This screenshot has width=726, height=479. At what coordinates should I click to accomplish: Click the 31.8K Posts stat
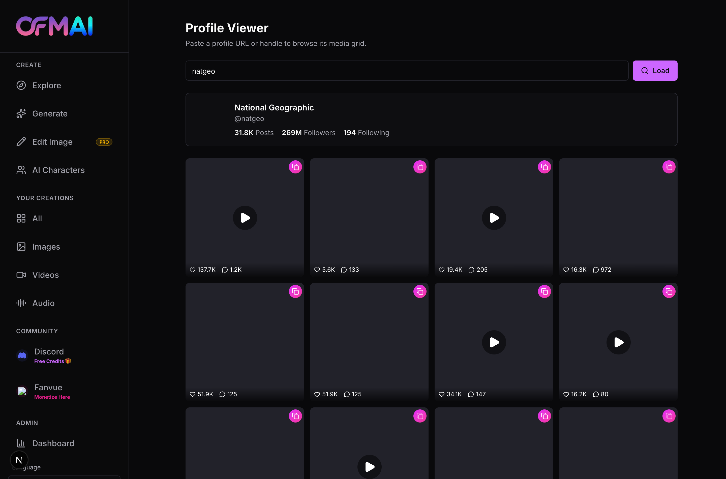tap(254, 133)
